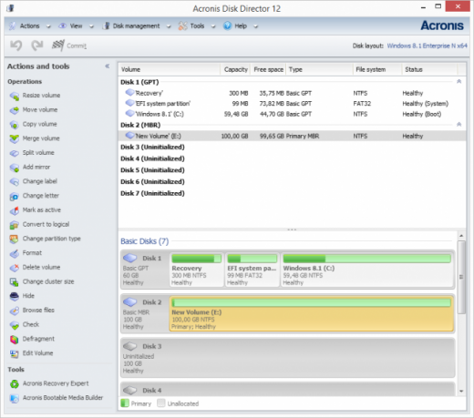Click the Change label icon

(15, 181)
